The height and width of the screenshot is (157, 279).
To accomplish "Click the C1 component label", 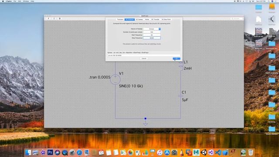I will [x=184, y=92].
